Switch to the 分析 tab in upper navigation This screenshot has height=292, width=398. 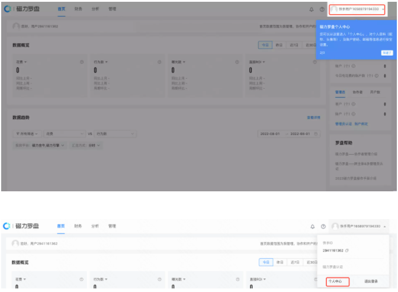coord(95,9)
